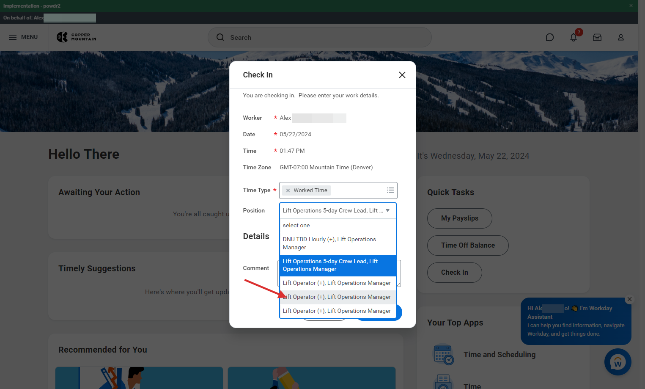Click the Your Top Apps heading
Viewport: 645px width, 389px height.
pos(455,323)
